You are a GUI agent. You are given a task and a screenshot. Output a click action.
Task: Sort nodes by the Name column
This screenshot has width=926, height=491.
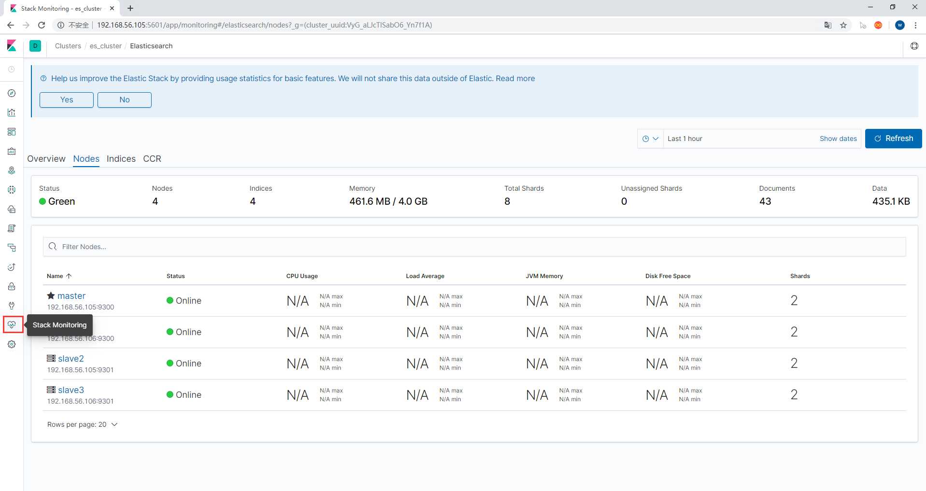(x=59, y=276)
